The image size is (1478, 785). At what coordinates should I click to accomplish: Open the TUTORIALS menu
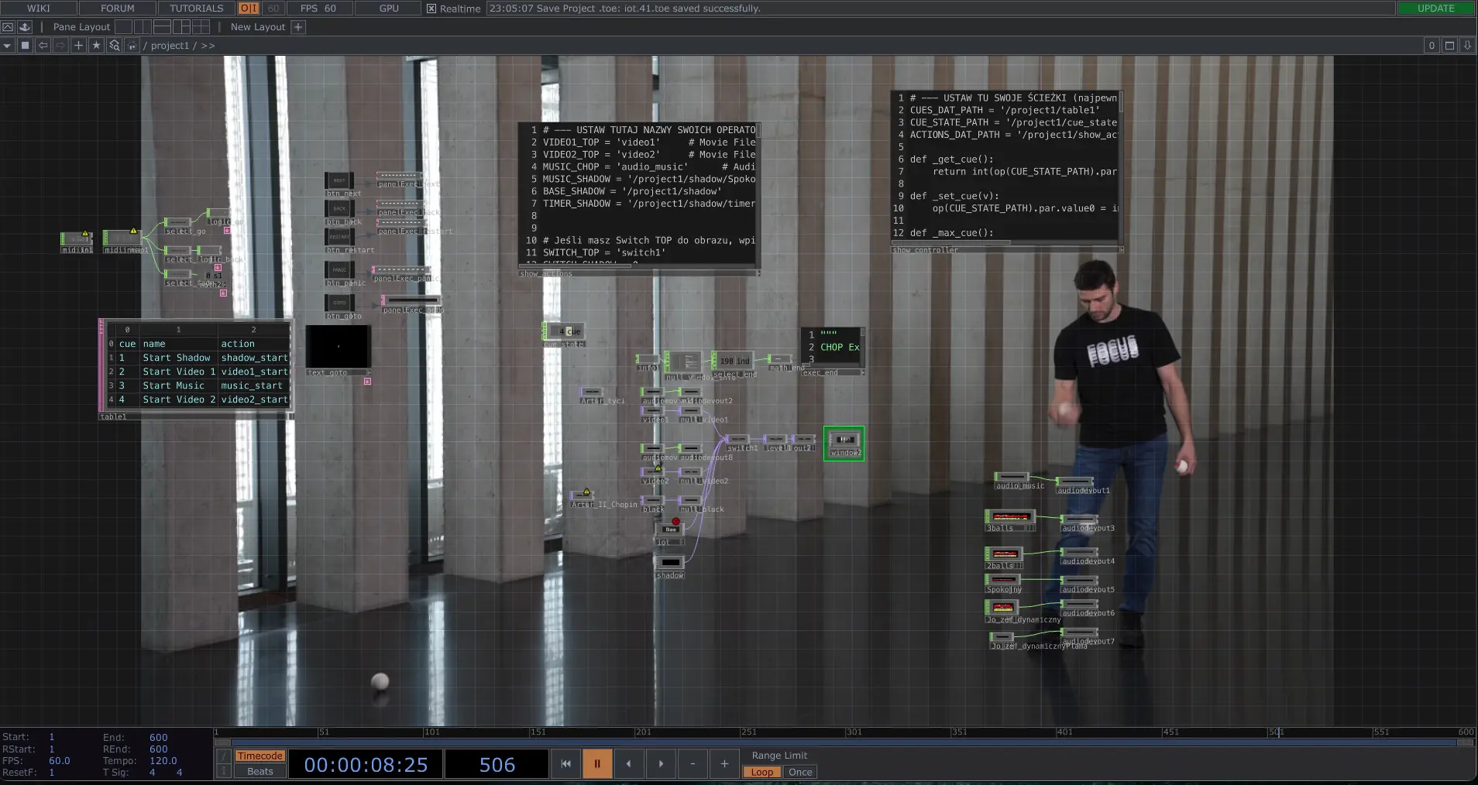click(196, 9)
